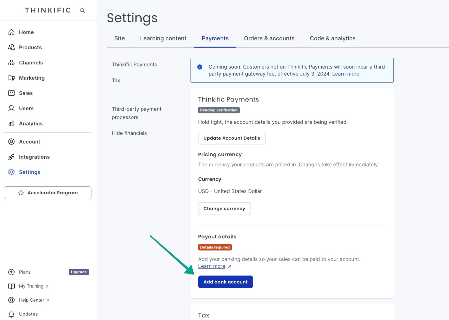Click the search magnifier icon beside Thinkific logo
449x320 pixels.
tap(83, 10)
